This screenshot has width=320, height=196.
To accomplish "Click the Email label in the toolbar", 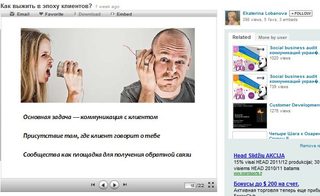I will (23, 14).
